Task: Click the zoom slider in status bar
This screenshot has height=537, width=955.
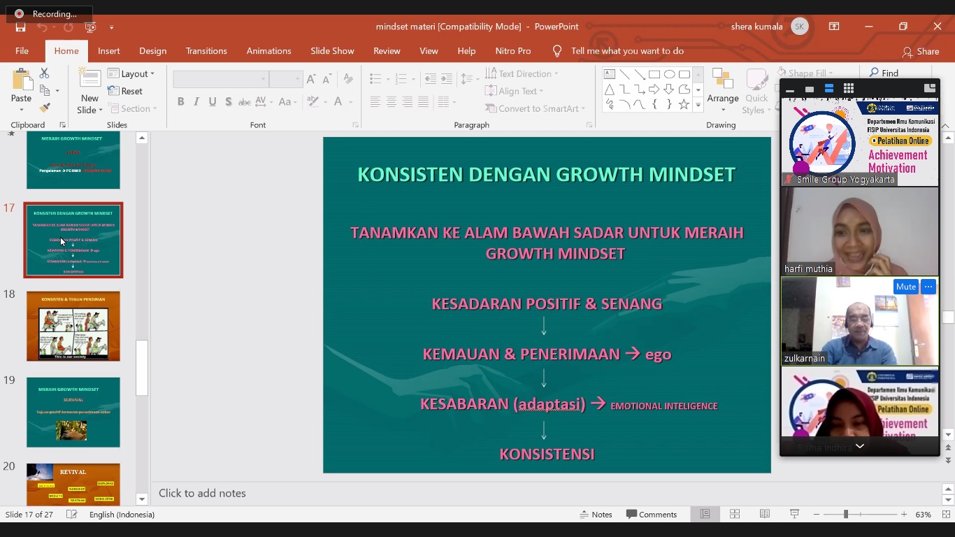Action: [846, 515]
